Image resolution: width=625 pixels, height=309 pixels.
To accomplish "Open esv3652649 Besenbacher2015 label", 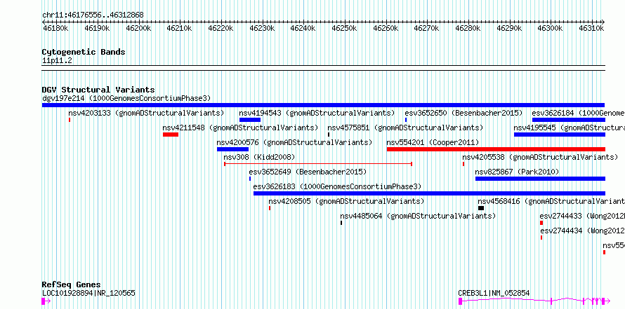I will [308, 172].
